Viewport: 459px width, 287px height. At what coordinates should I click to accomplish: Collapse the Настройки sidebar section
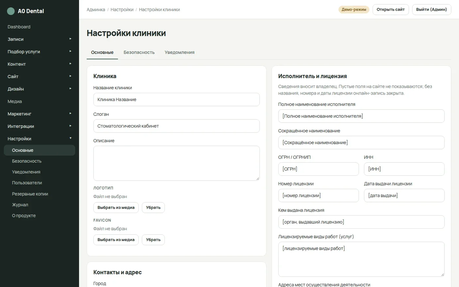pyautogui.click(x=39, y=139)
